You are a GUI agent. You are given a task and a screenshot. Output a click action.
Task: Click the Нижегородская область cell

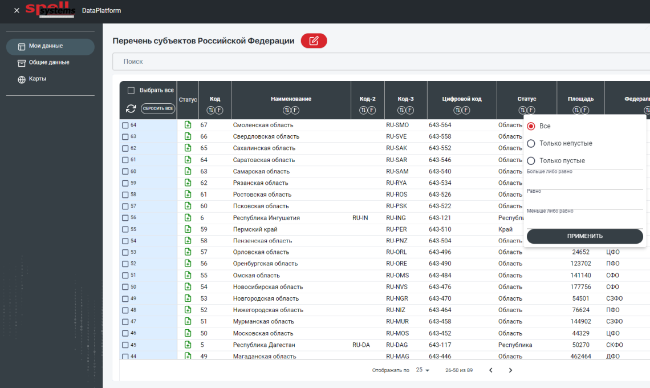pyautogui.click(x=268, y=310)
